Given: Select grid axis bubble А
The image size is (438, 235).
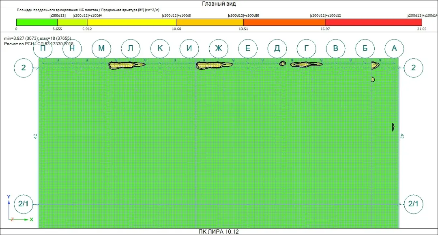Looking at the screenshot, I should (394, 49).
